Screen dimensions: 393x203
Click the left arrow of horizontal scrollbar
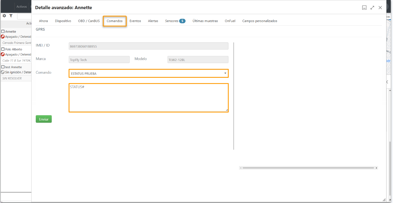pos(241,168)
